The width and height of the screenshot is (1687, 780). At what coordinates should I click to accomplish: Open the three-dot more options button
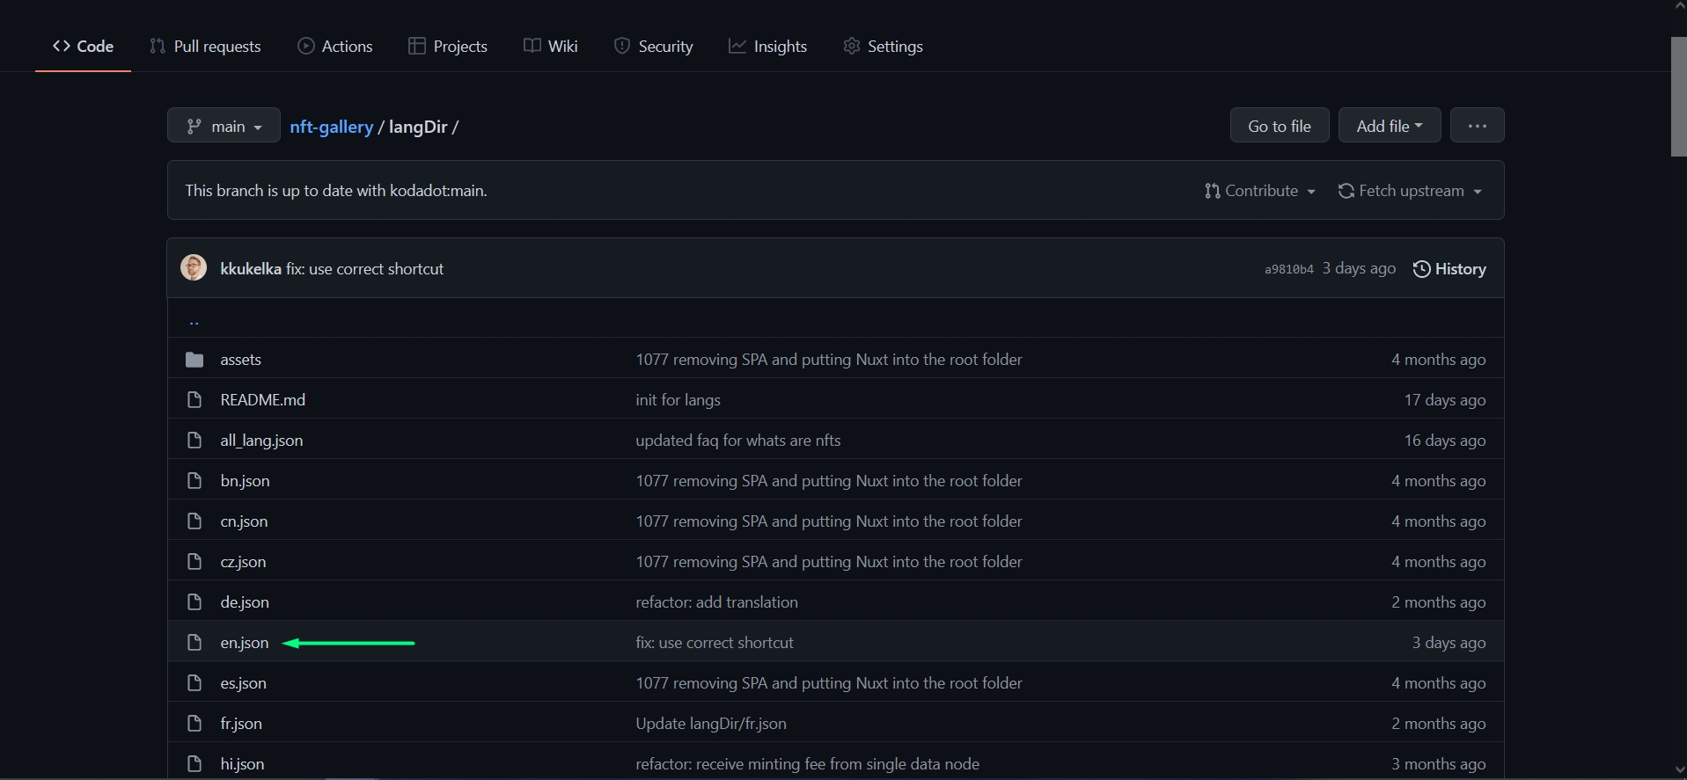pyautogui.click(x=1477, y=126)
